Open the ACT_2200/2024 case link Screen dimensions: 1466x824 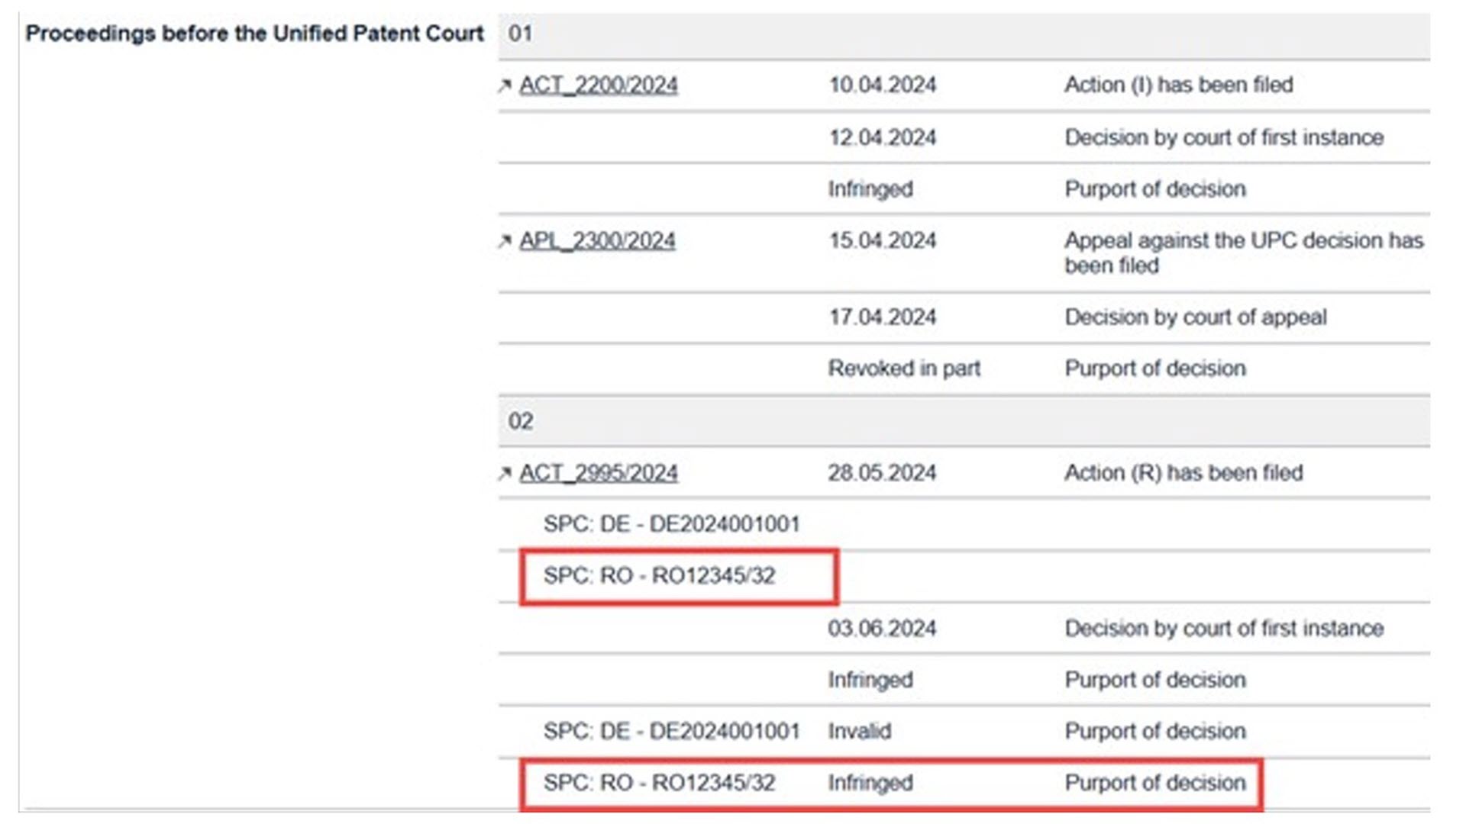click(598, 85)
